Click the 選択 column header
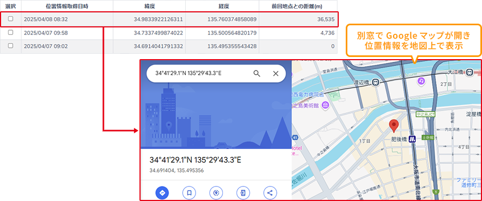Image resolution: width=482 pixels, height=201 pixels. click(10, 6)
